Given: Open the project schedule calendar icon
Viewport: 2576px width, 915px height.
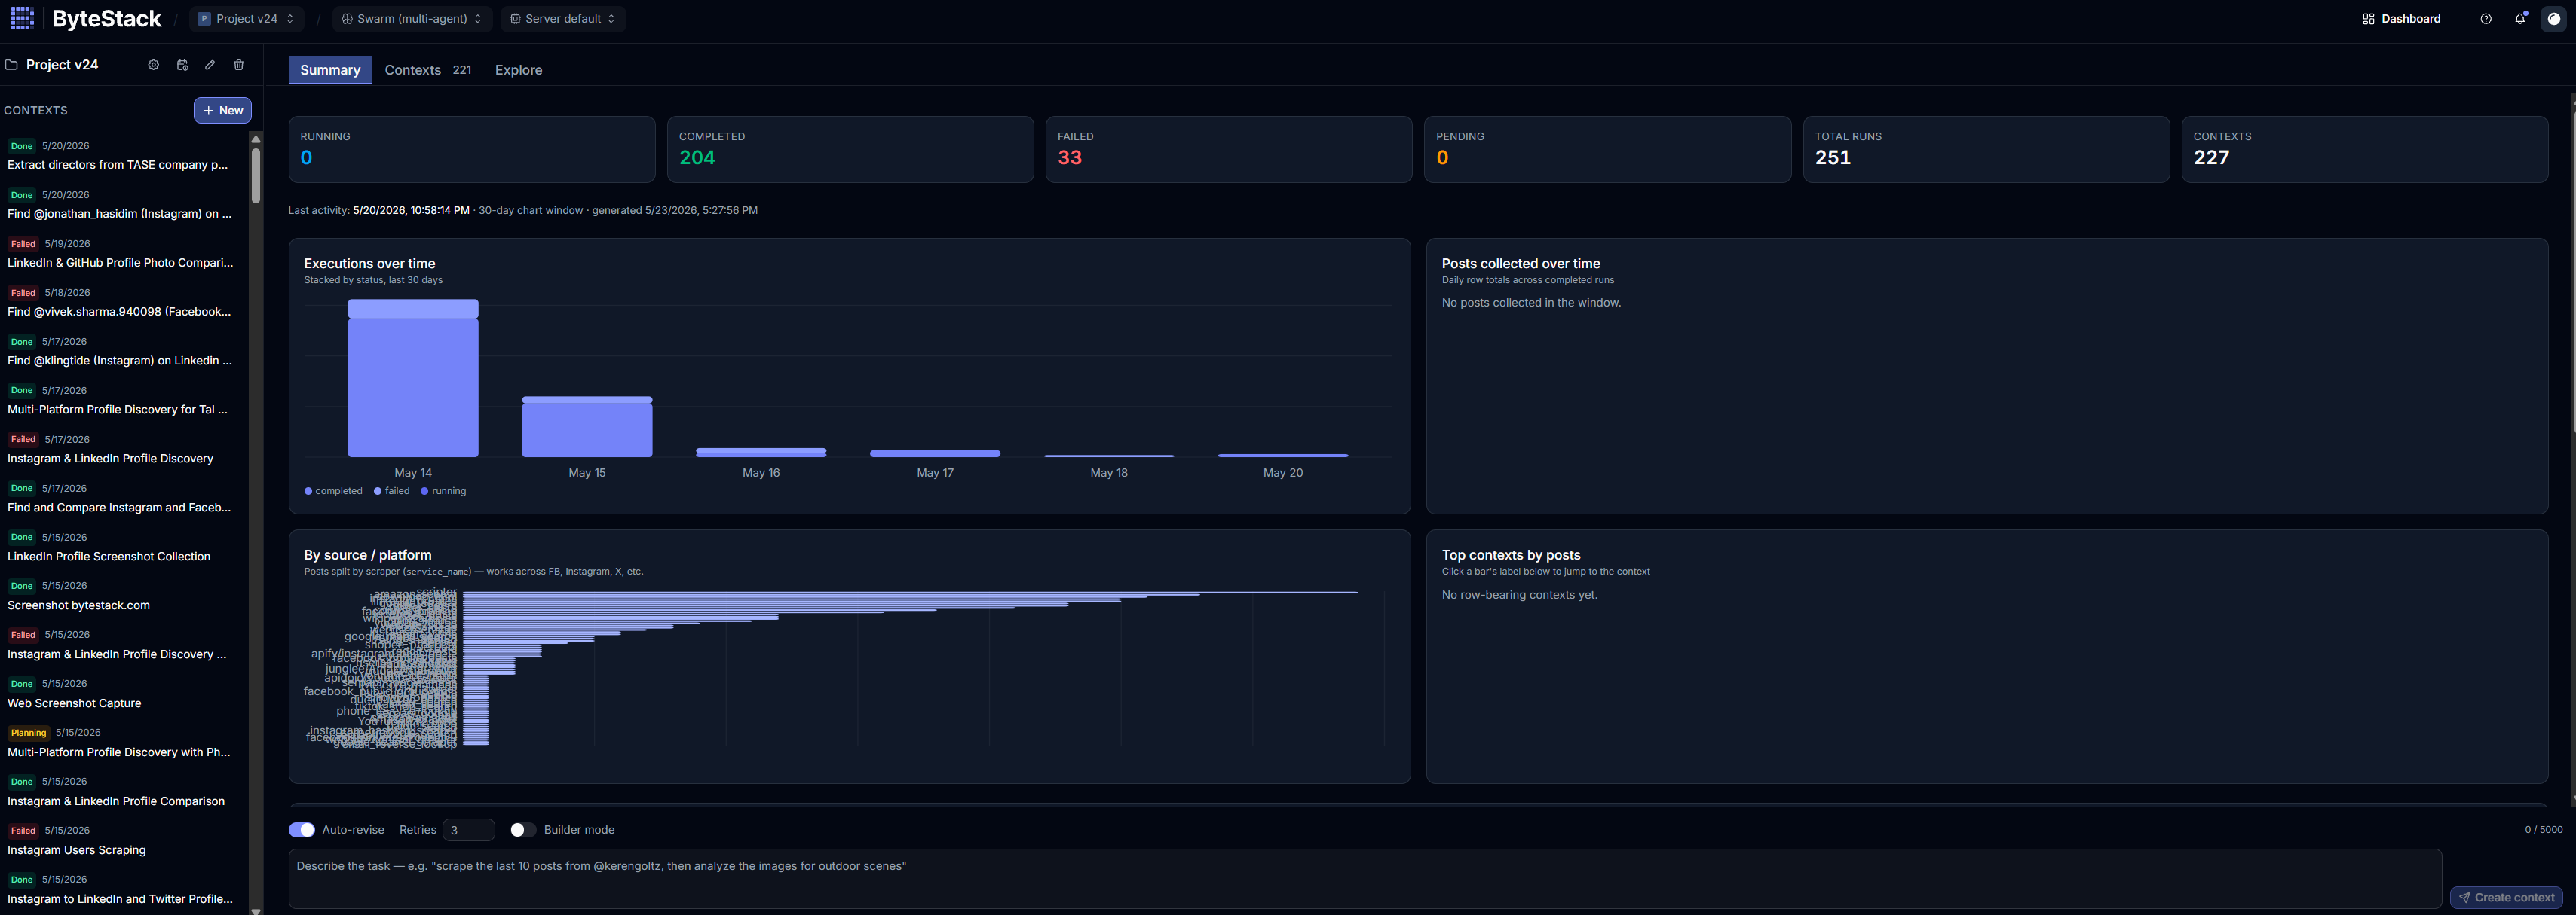Looking at the screenshot, I should tap(182, 65).
